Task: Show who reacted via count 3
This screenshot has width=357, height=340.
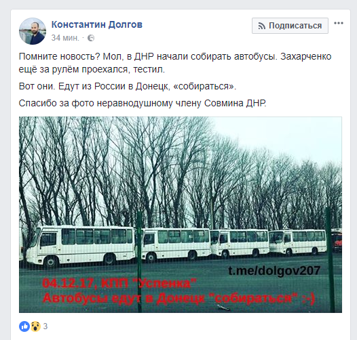Action: pyautogui.click(x=45, y=326)
